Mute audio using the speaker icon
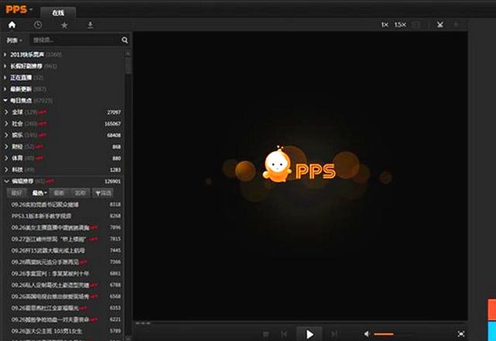The width and height of the screenshot is (496, 341). coord(367,334)
